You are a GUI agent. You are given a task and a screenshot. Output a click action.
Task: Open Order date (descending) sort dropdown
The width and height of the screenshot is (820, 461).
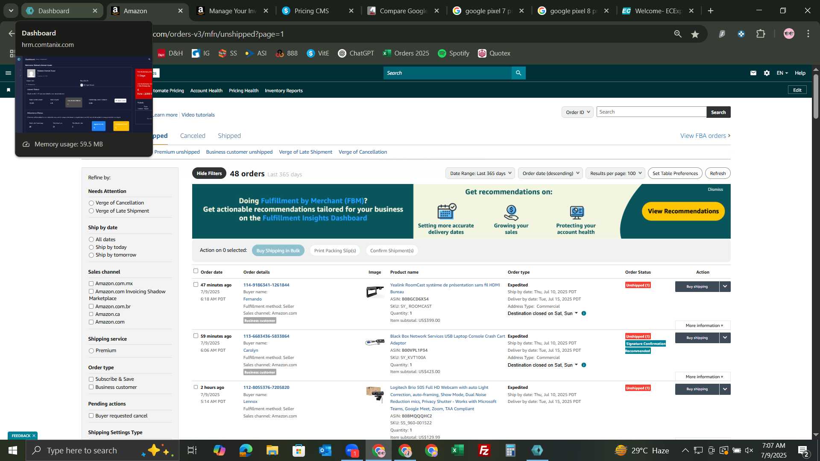[x=551, y=173]
